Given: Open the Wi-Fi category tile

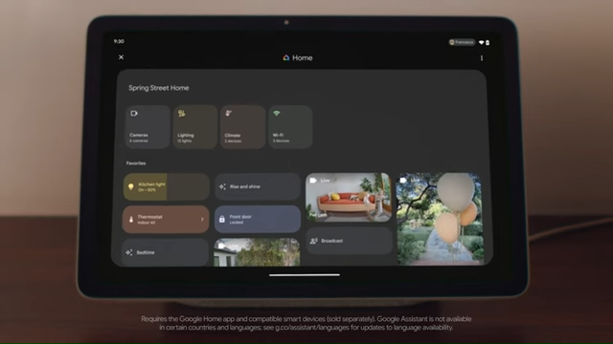Looking at the screenshot, I should coord(290,127).
